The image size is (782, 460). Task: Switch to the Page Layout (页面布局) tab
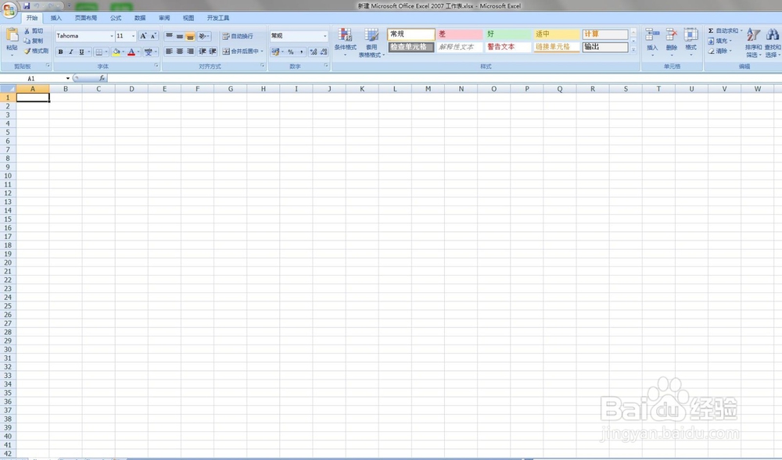tap(86, 18)
